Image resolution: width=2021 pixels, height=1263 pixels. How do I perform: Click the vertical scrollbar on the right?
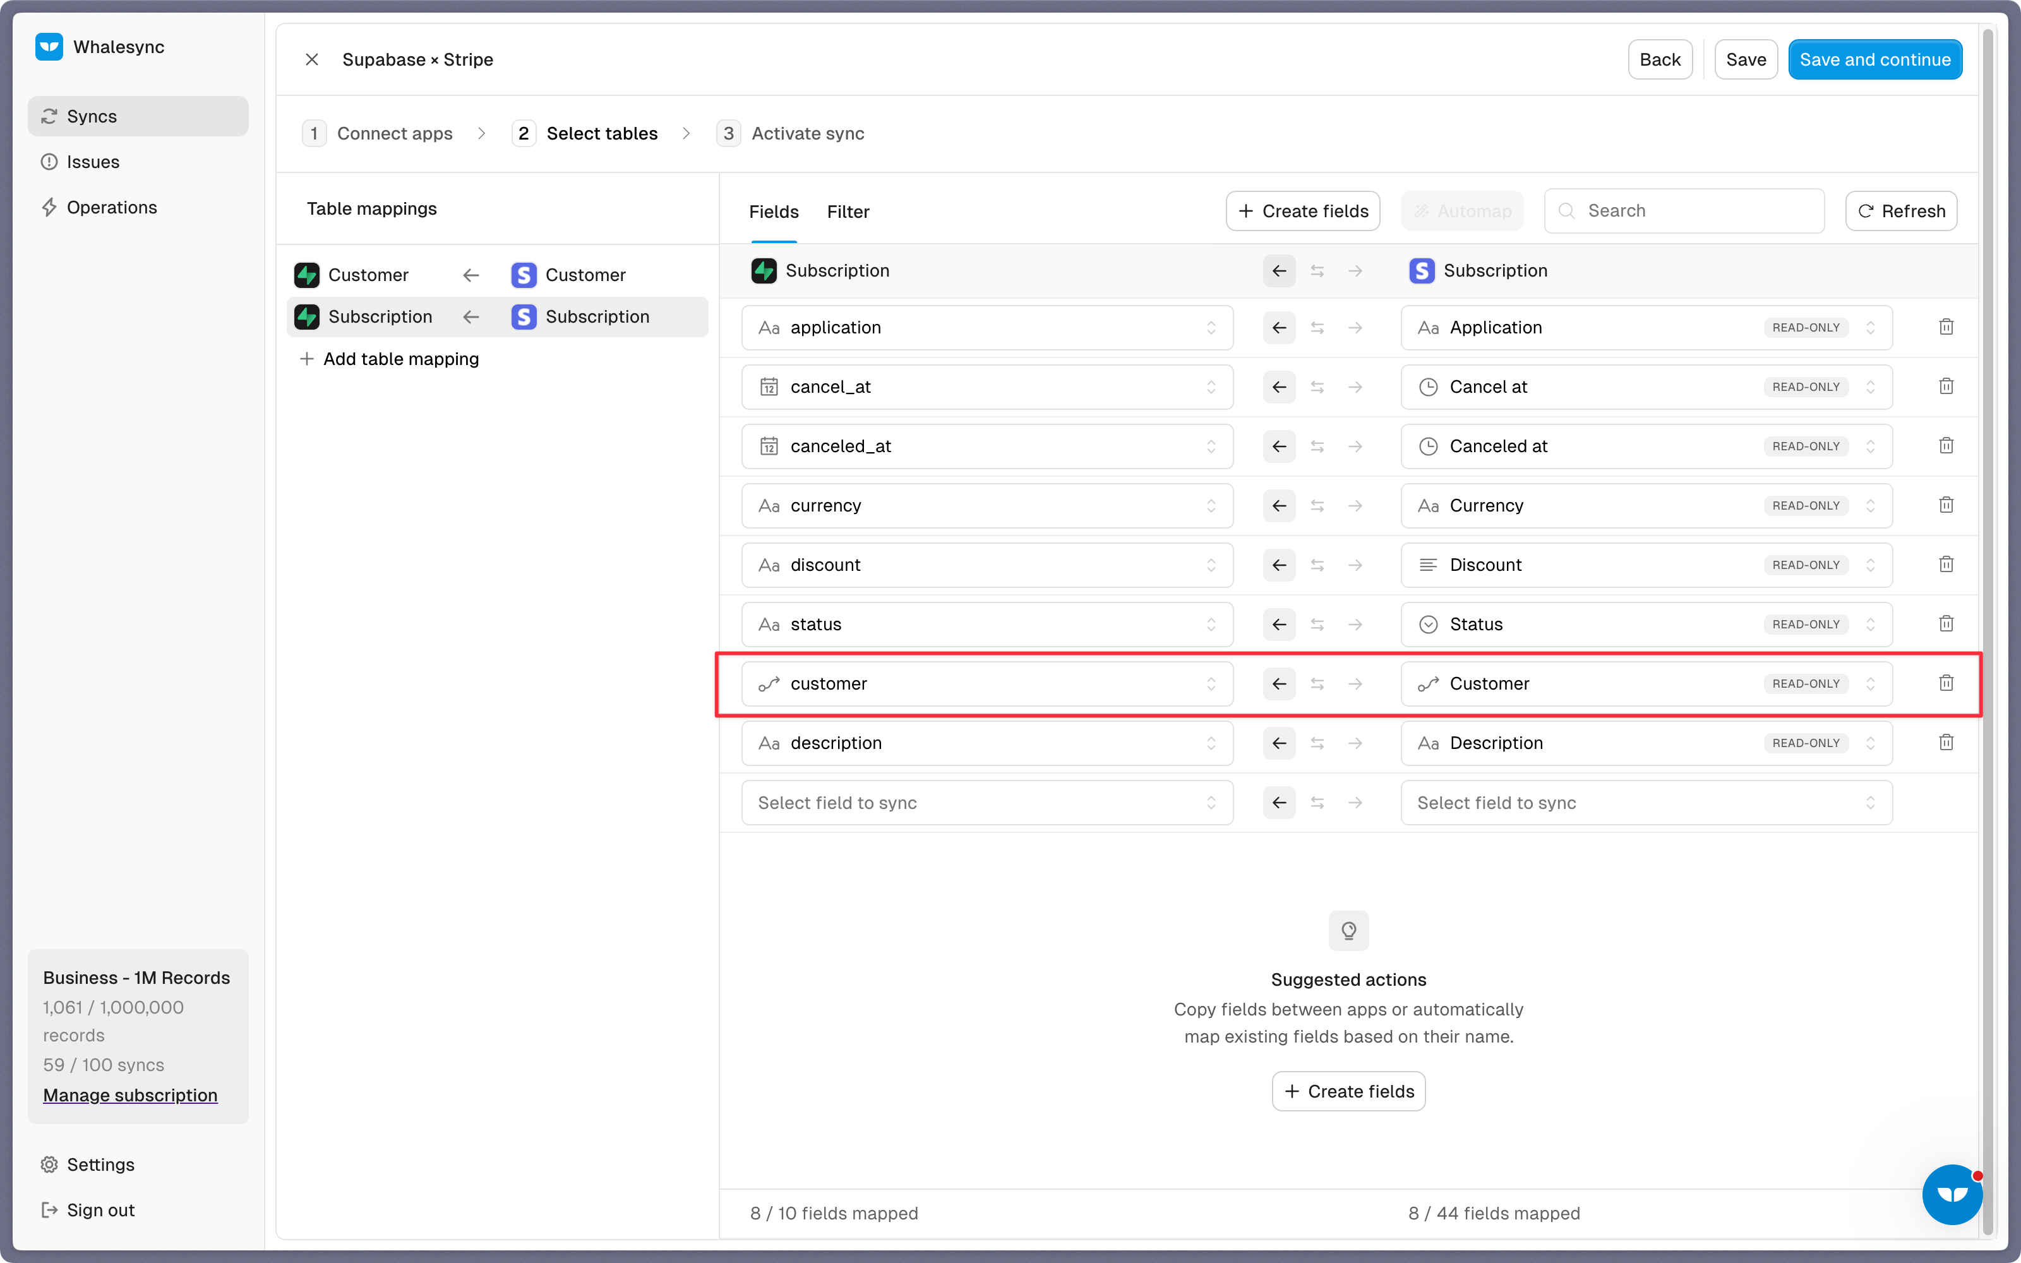(1988, 631)
